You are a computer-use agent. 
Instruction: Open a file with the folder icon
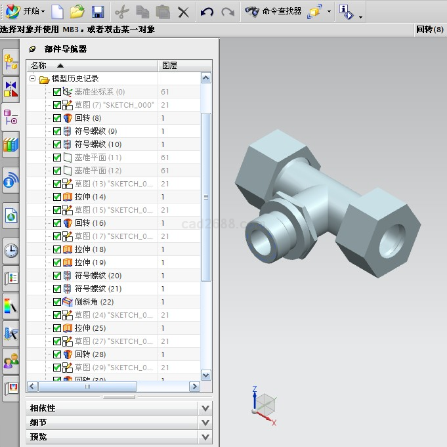point(77,11)
